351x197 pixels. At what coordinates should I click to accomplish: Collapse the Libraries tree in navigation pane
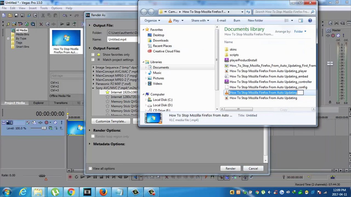[x=143, y=62]
